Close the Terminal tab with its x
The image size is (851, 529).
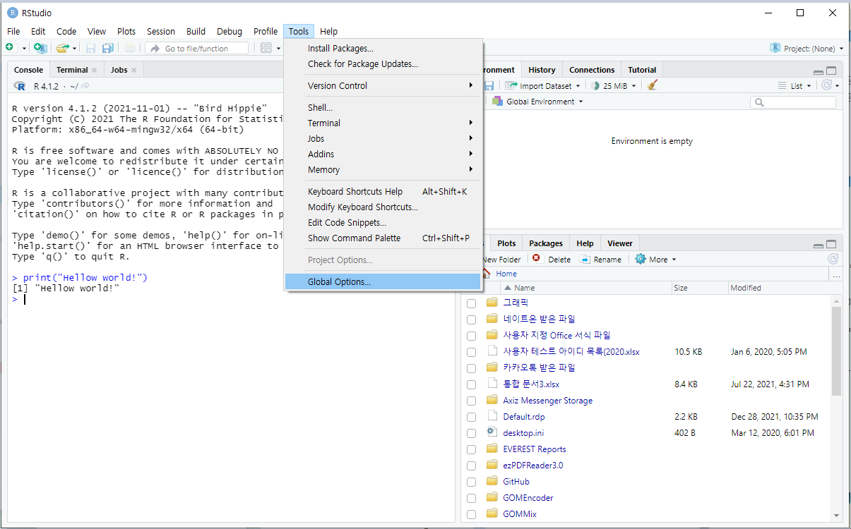(x=94, y=70)
